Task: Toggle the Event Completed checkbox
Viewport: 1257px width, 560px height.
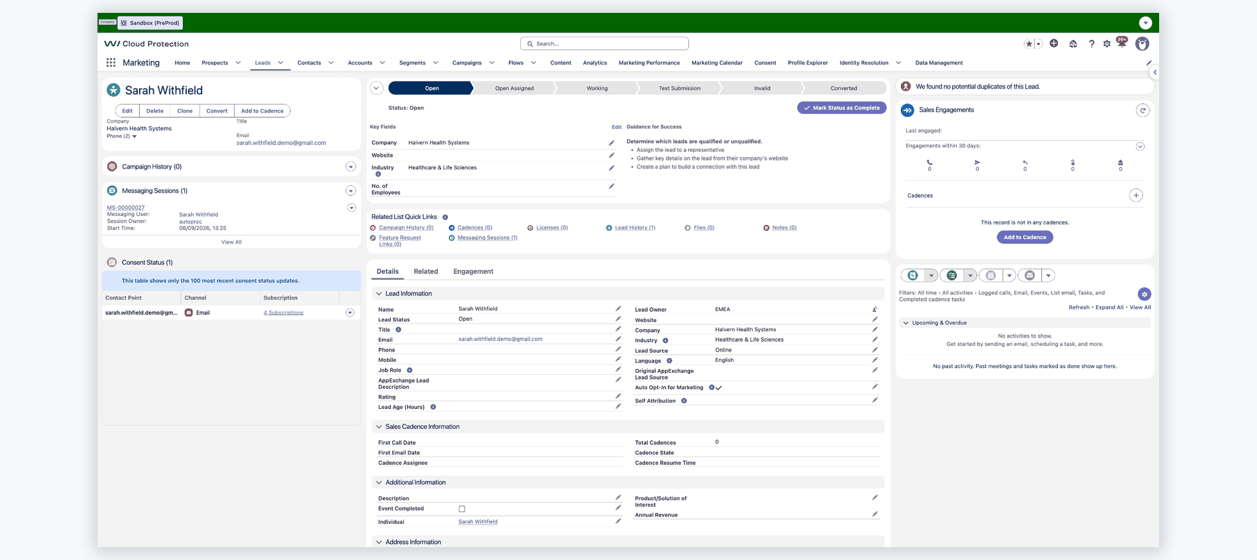Action: 462,509
